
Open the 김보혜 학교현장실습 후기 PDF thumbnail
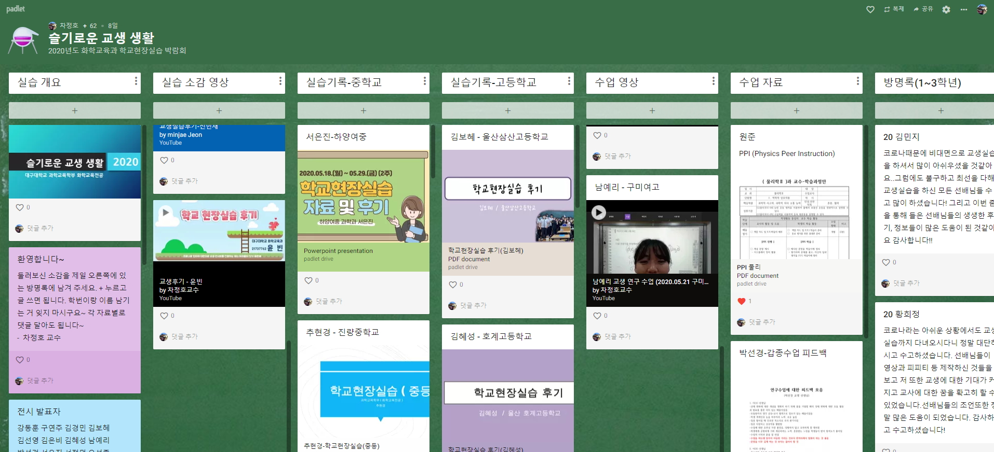(507, 196)
